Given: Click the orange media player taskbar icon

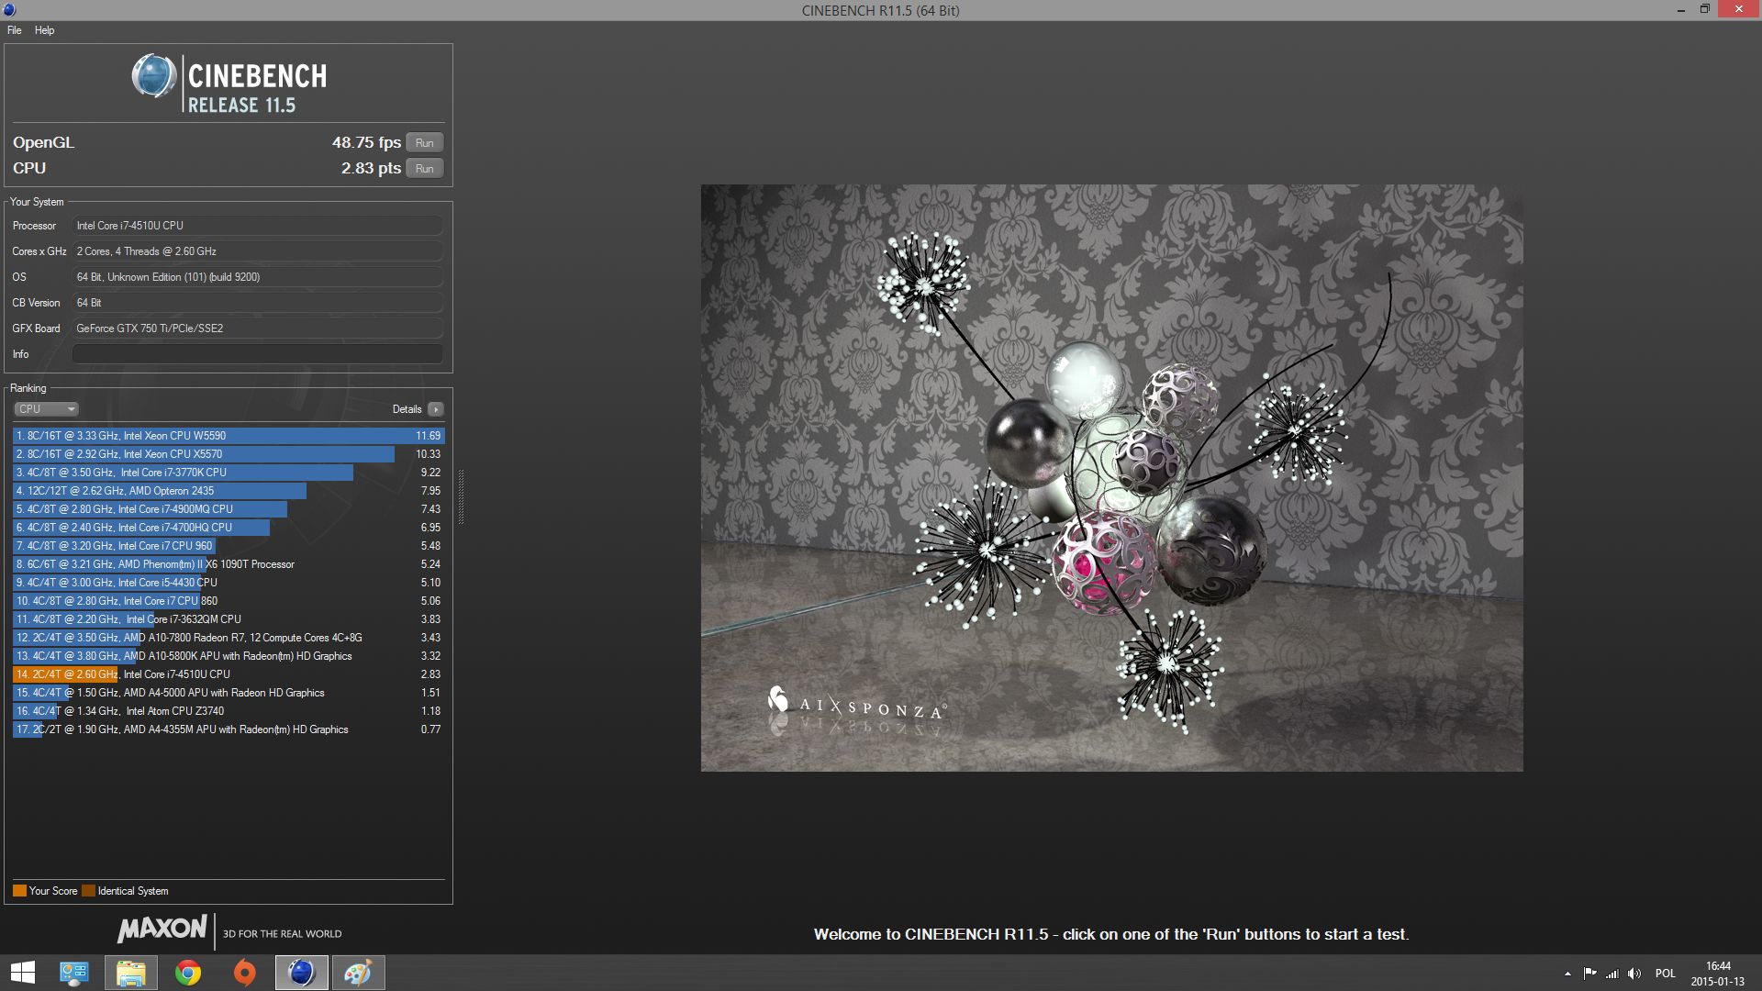Looking at the screenshot, I should [x=244, y=973].
